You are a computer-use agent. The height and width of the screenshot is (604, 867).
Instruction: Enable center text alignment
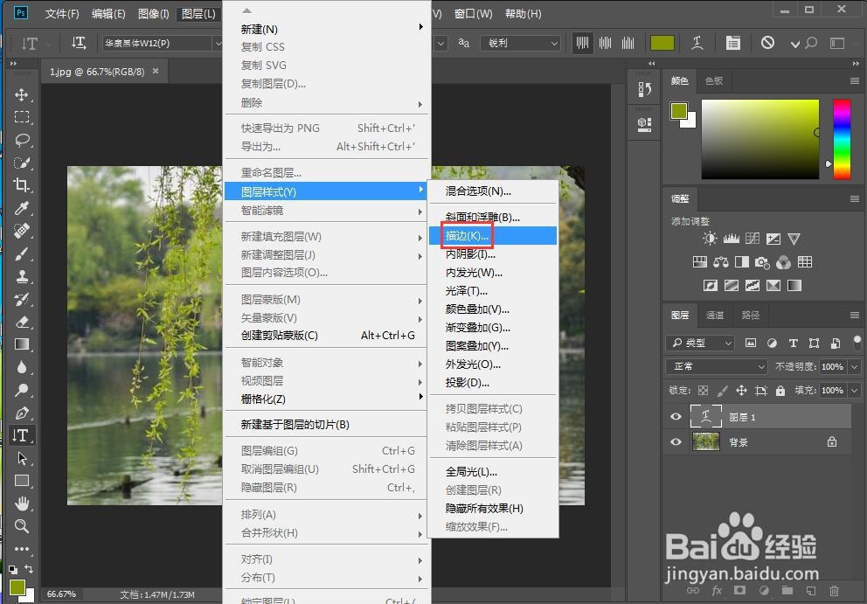point(604,42)
